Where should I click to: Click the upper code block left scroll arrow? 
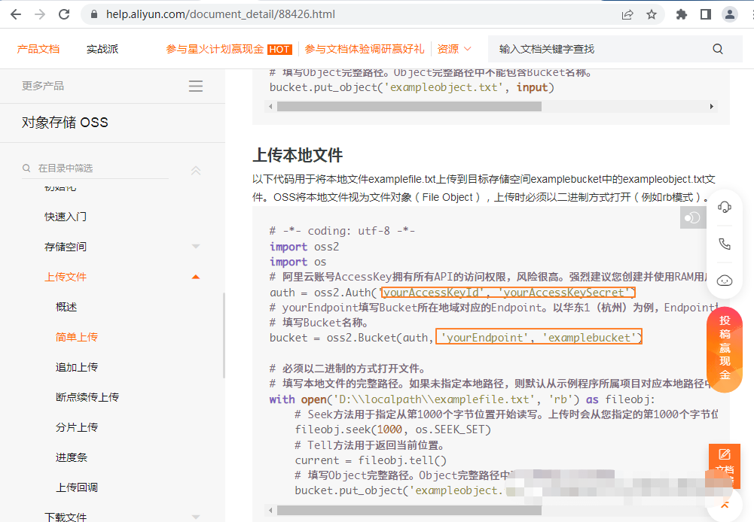coord(270,106)
